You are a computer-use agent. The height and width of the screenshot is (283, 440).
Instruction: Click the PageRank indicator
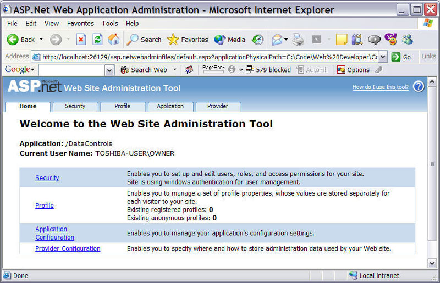213,69
